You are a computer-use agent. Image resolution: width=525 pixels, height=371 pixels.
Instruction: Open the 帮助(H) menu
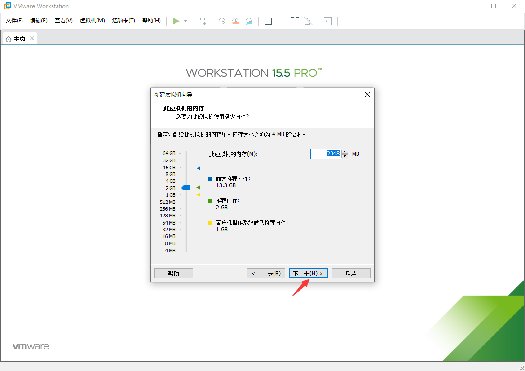(x=151, y=21)
